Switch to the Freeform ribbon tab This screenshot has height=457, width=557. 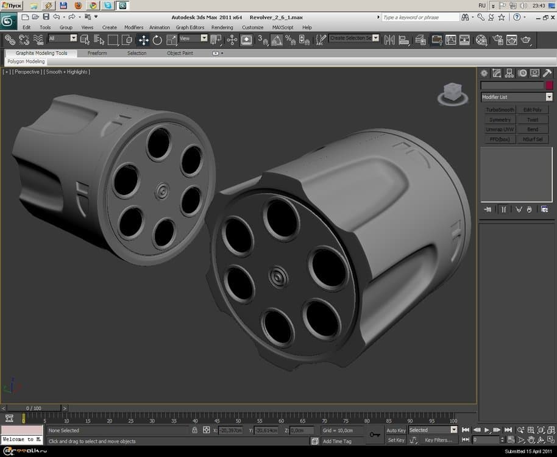pyautogui.click(x=97, y=53)
